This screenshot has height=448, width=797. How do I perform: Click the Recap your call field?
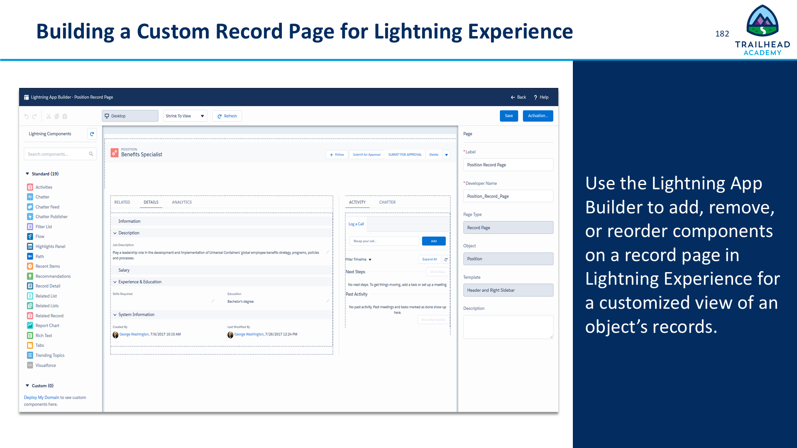[x=384, y=241]
